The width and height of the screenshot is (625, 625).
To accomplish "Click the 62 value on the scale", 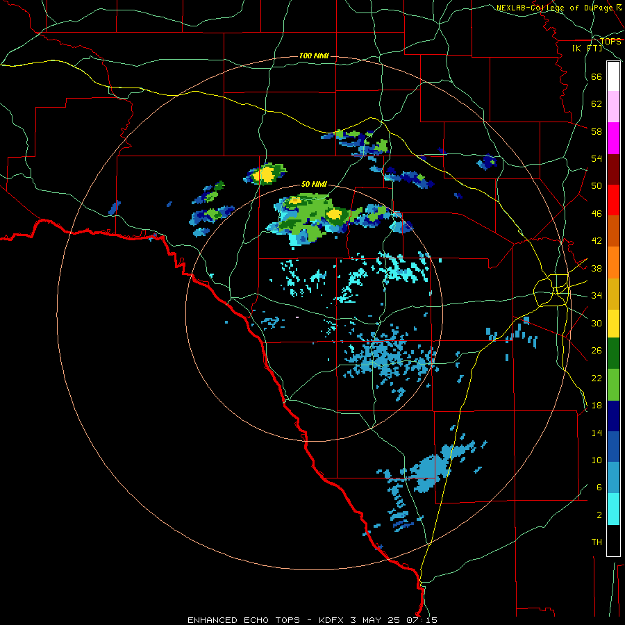I will (x=597, y=103).
